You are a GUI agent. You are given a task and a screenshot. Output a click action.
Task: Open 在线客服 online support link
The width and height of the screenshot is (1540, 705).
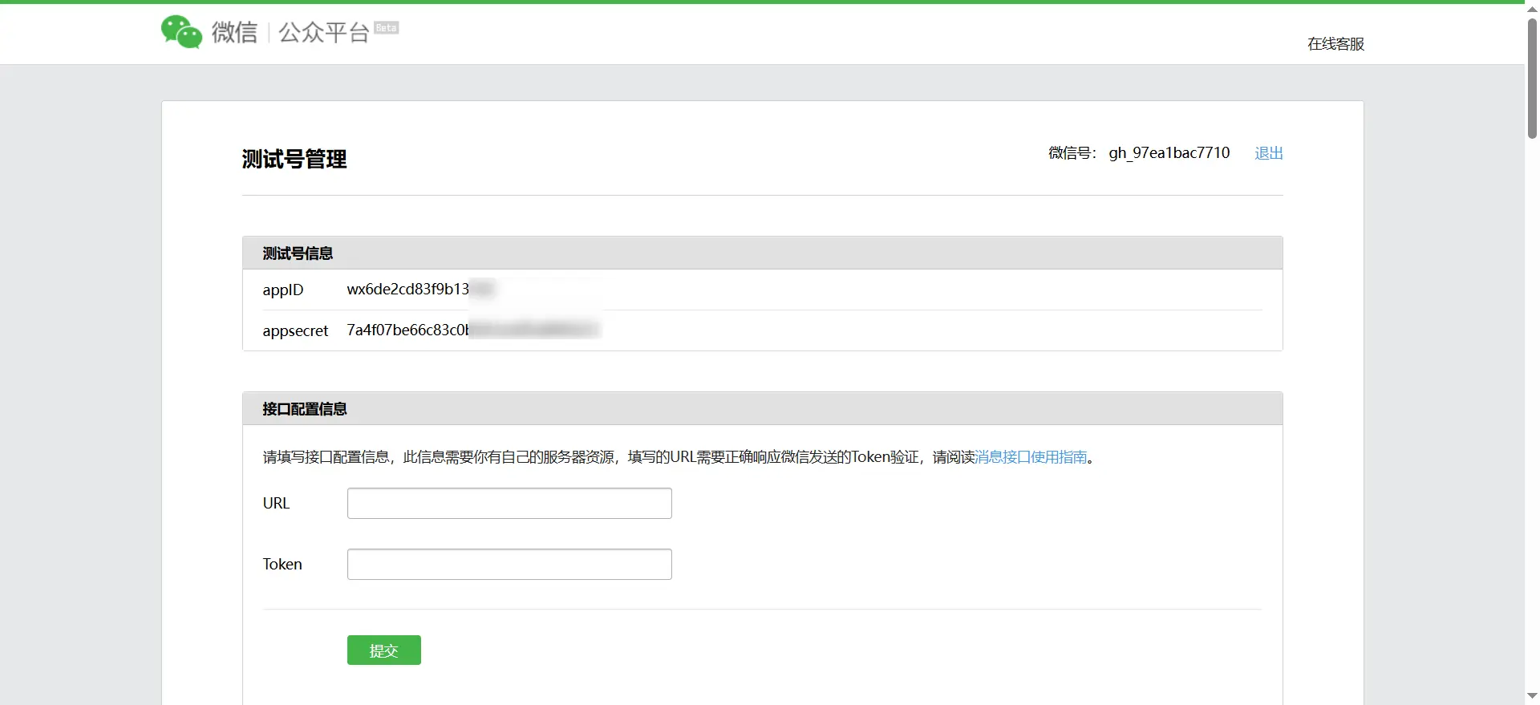[x=1335, y=44]
